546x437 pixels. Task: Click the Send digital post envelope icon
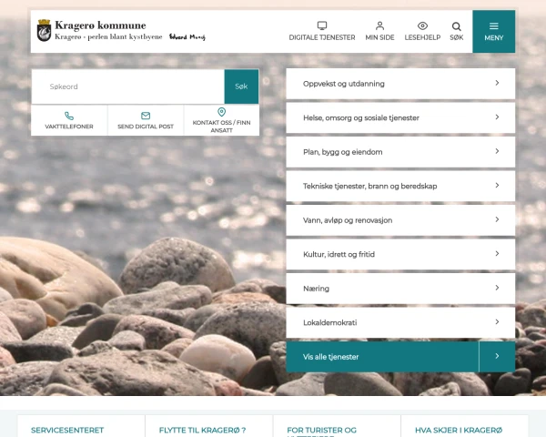(146, 115)
